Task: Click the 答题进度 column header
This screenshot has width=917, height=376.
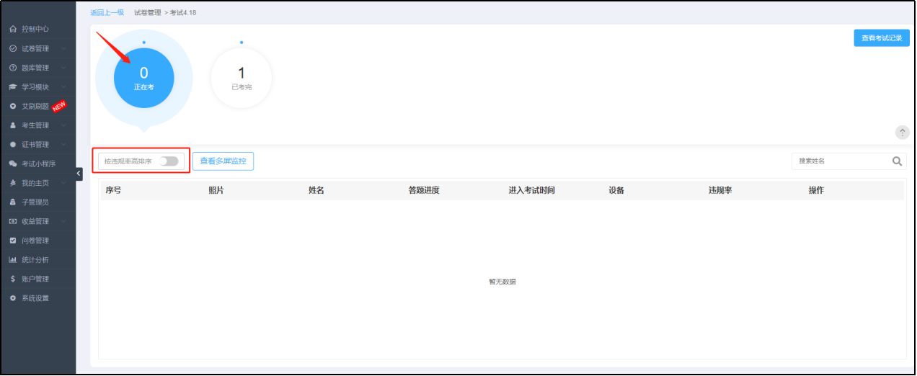Action: (x=424, y=190)
